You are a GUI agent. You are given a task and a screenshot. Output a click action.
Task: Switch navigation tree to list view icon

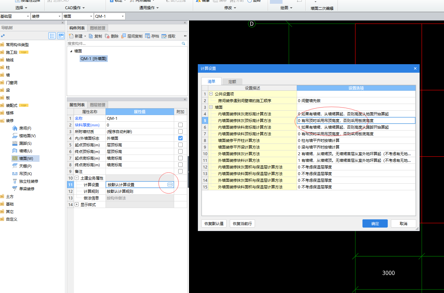coord(52,36)
